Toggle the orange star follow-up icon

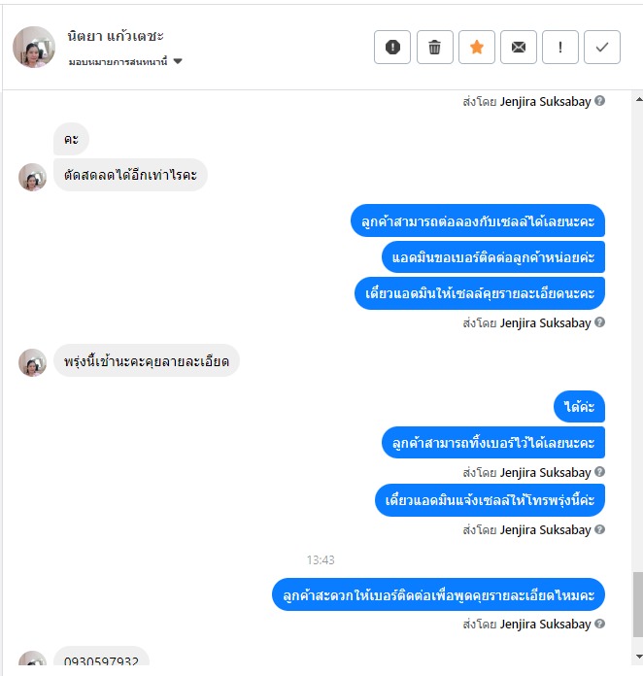(x=477, y=47)
